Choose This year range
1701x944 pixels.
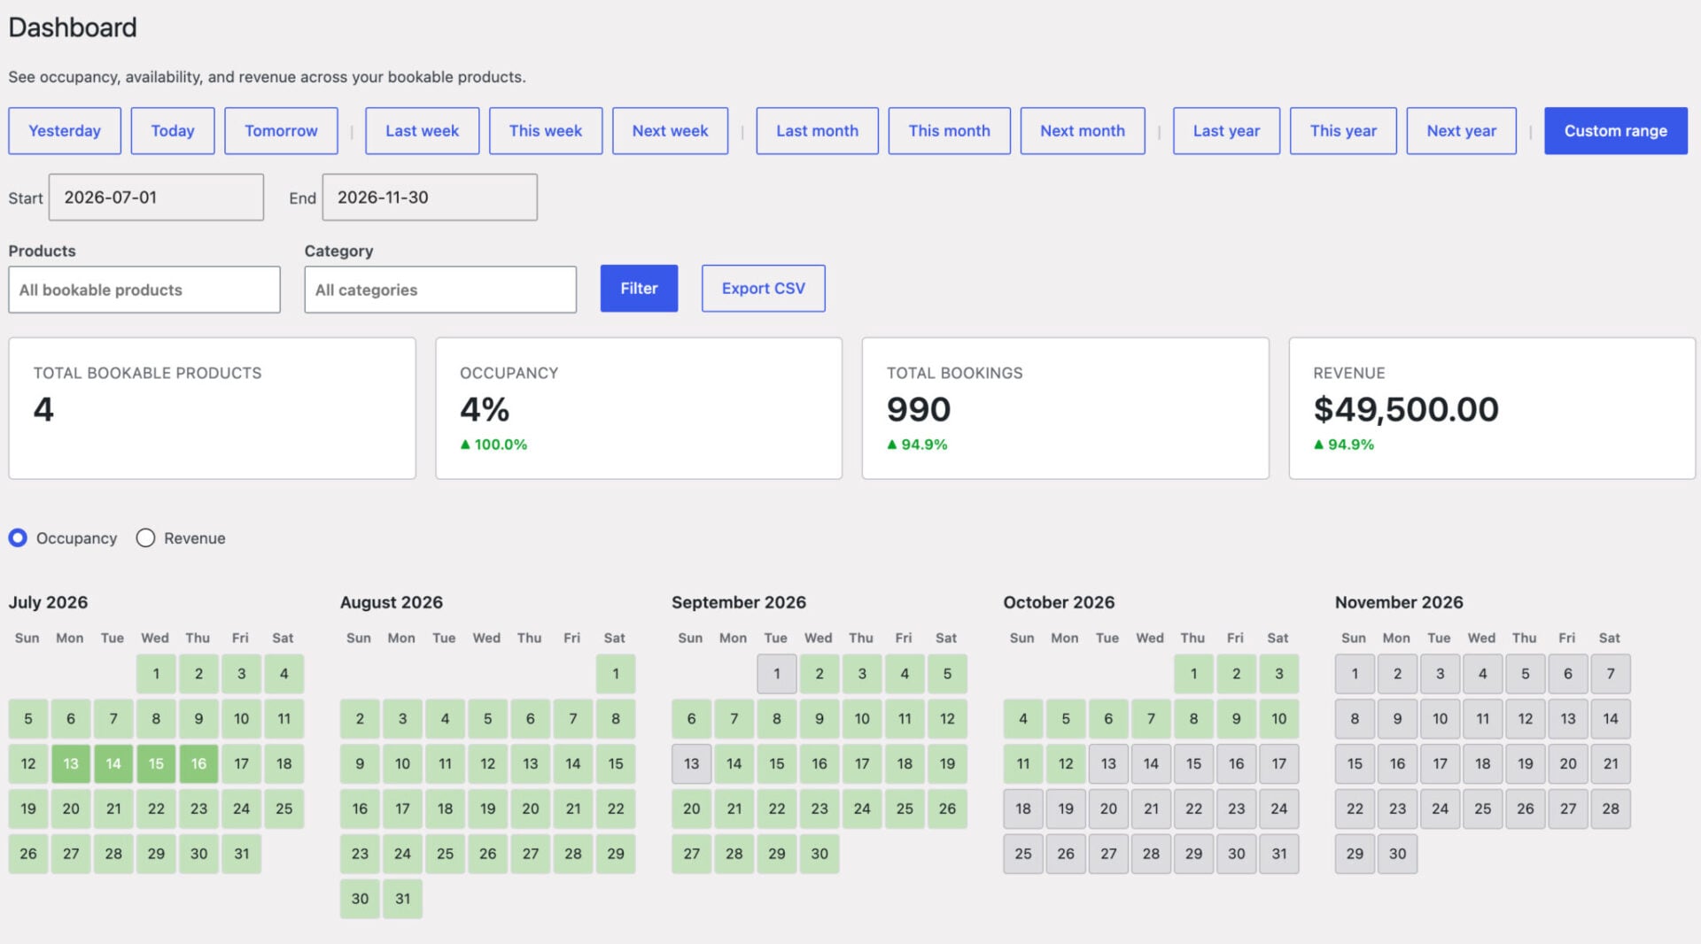click(1343, 131)
